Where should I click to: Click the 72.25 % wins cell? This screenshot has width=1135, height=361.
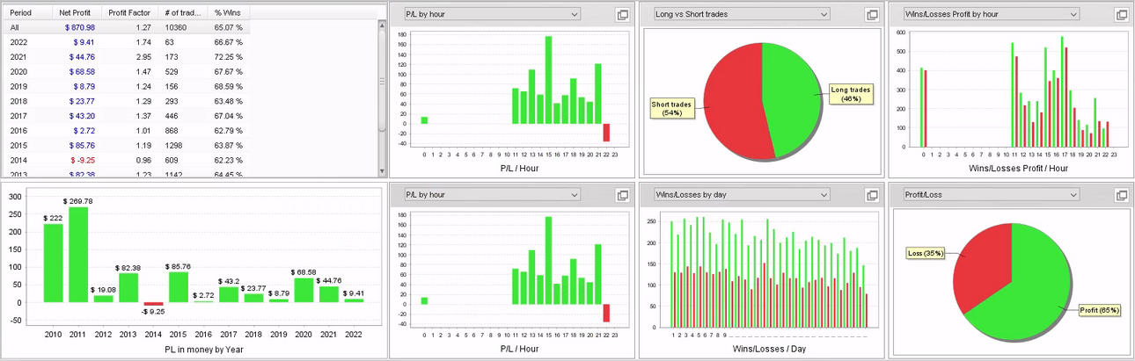[229, 57]
